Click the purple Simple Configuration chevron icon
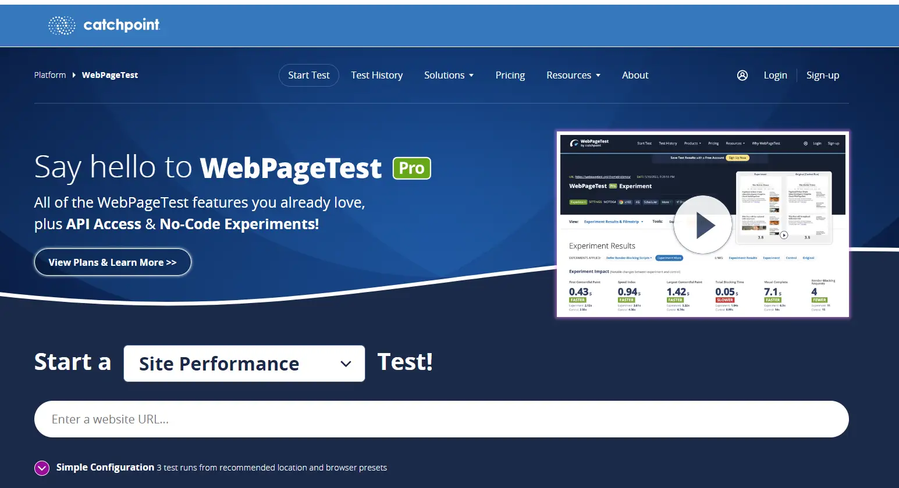 (x=42, y=468)
